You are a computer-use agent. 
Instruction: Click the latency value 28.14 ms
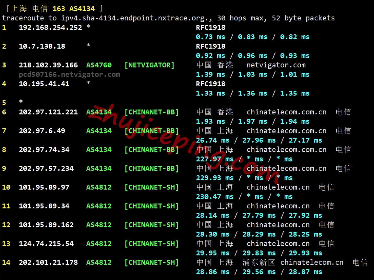(x=212, y=216)
